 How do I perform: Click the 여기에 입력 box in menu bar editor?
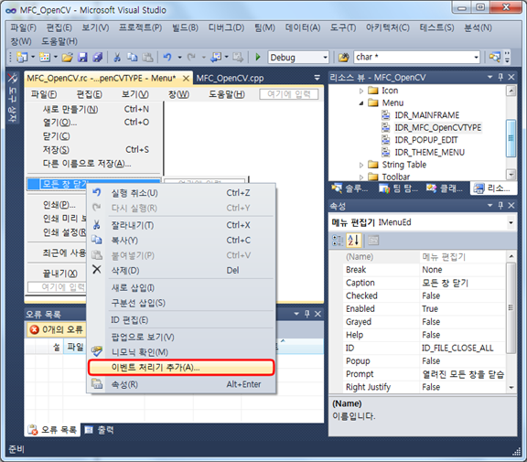coord(289,94)
